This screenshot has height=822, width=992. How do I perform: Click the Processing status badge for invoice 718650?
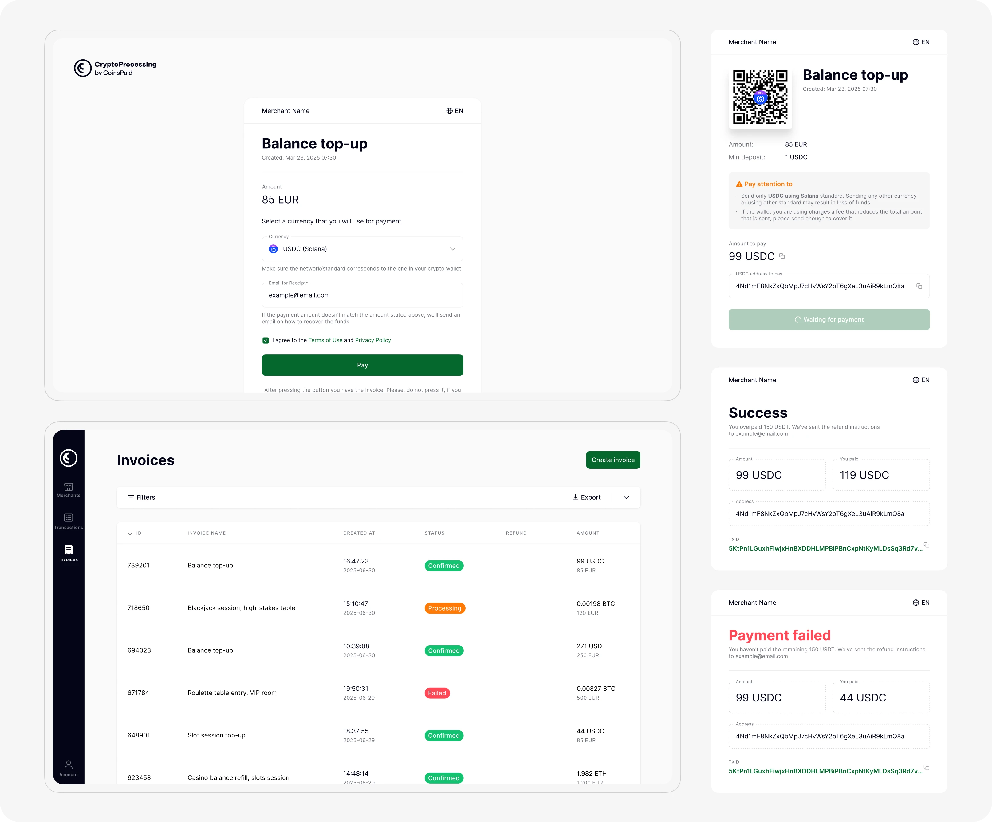pyautogui.click(x=444, y=608)
